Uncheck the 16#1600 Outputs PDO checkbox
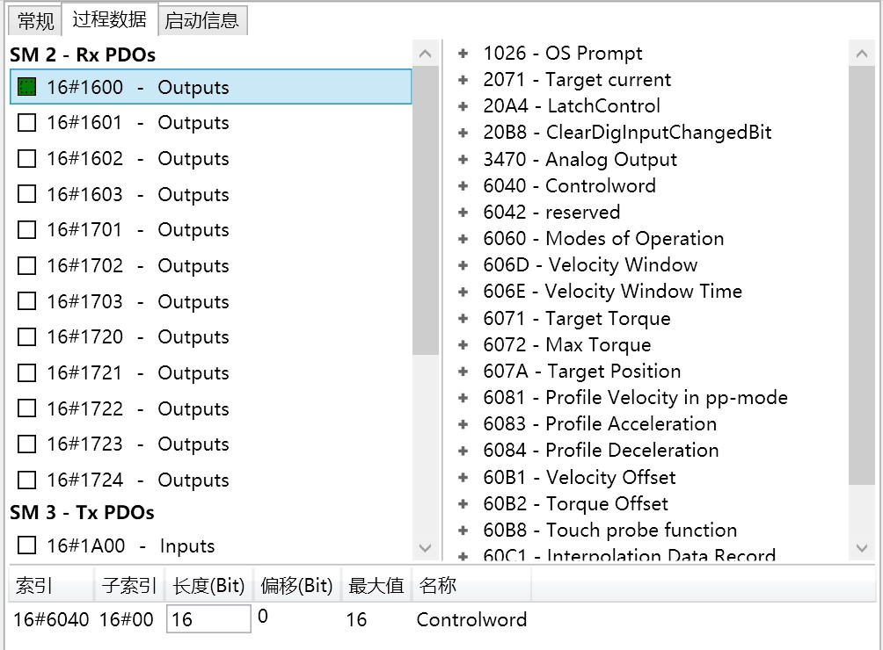The image size is (883, 650). click(27, 87)
